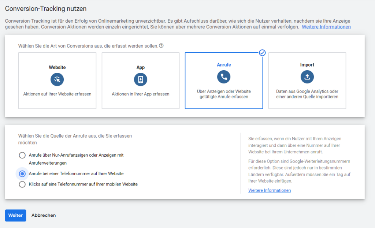Select radio Klicks auf eine Telefonnummer mobile Website

(x=22, y=184)
